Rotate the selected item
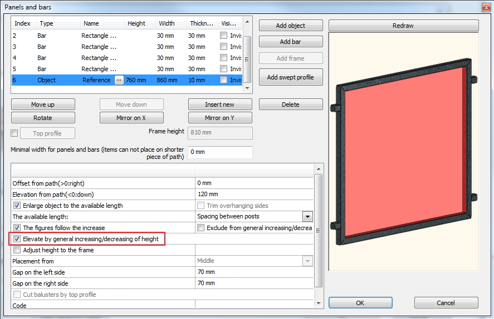 (43, 118)
